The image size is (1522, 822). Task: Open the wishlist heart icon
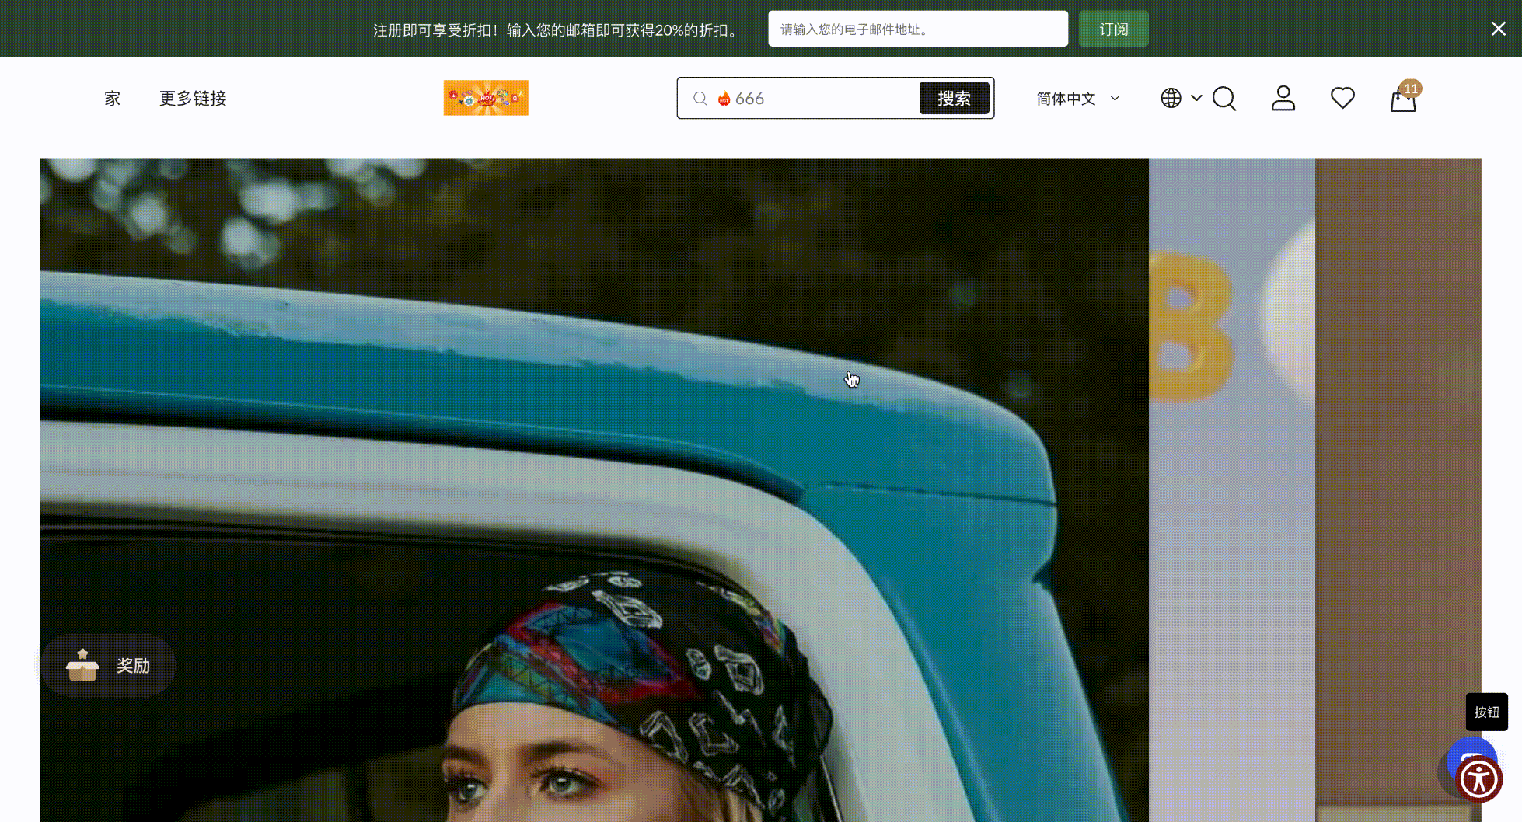click(x=1342, y=99)
